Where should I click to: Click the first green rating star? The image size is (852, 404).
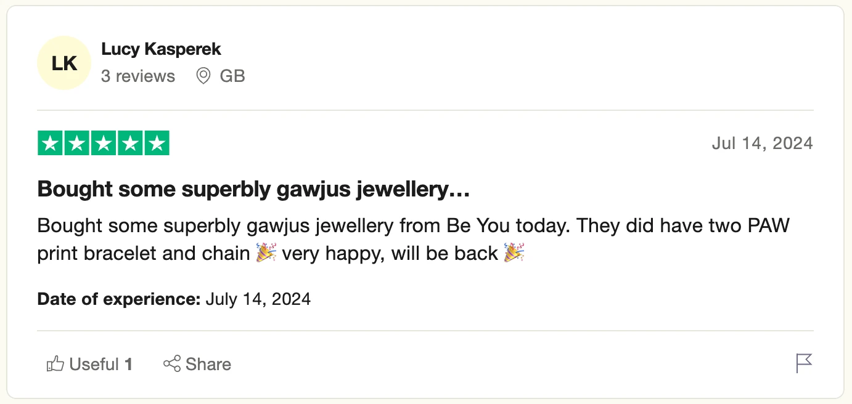pyautogui.click(x=51, y=143)
